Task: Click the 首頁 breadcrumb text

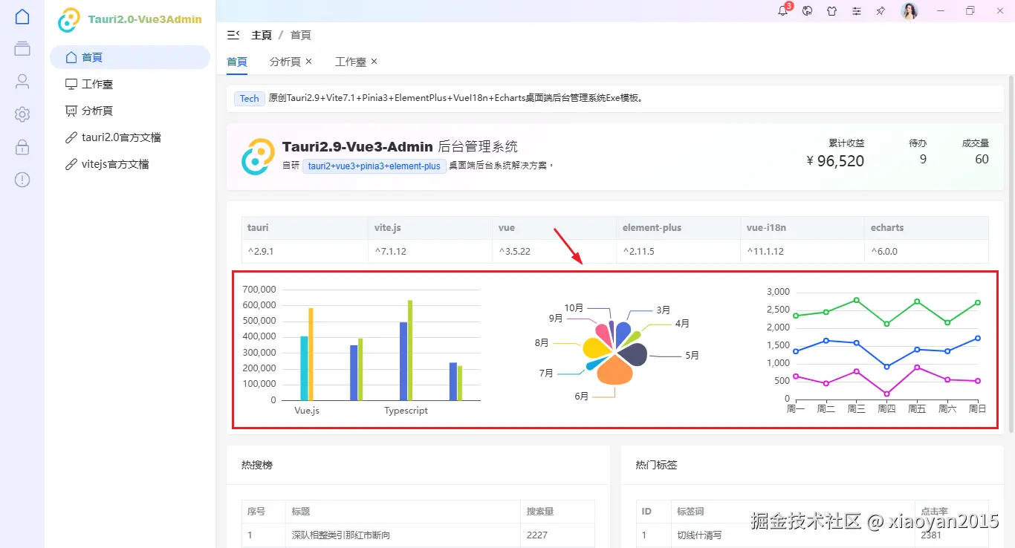Action: tap(300, 35)
